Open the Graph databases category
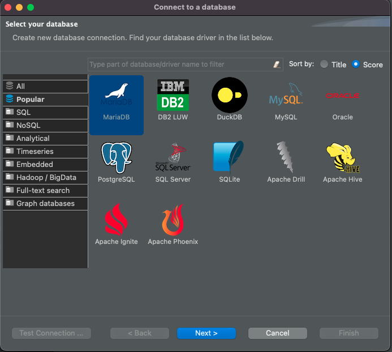This screenshot has width=392, height=352. coord(45,203)
